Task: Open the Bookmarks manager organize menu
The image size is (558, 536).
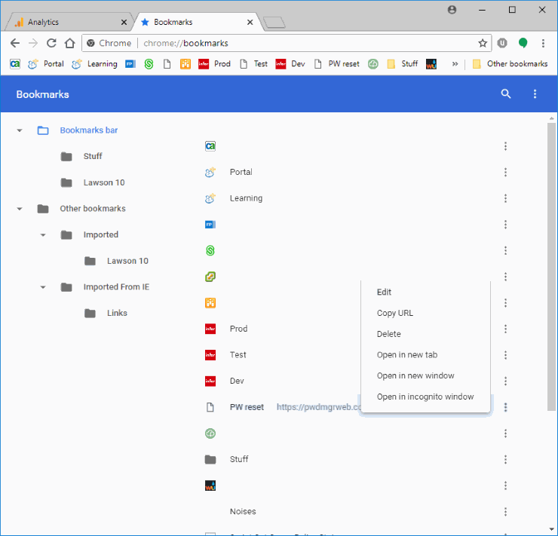Action: (535, 94)
